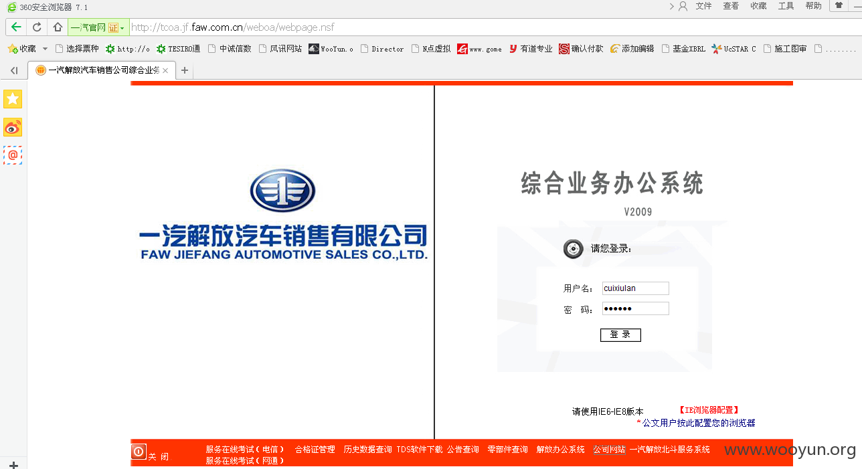The width and height of the screenshot is (862, 469).
Task: Open the http://o bookmark
Action: [x=128, y=49]
